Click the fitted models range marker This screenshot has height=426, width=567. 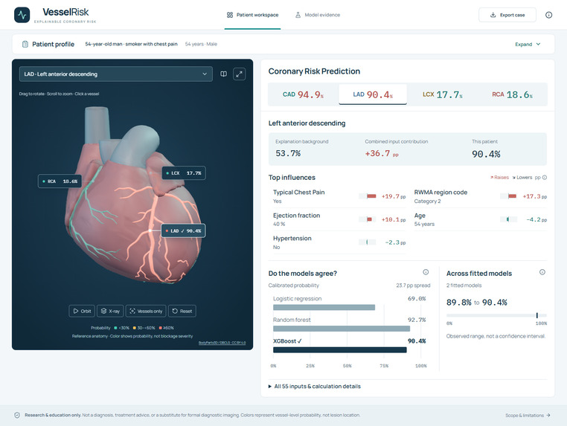coord(537,315)
